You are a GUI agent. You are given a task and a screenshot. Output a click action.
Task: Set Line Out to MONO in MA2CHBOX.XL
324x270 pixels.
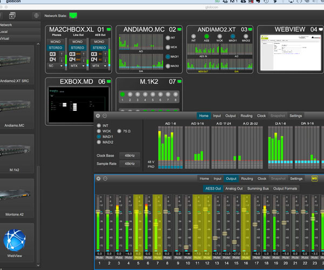tap(77, 42)
